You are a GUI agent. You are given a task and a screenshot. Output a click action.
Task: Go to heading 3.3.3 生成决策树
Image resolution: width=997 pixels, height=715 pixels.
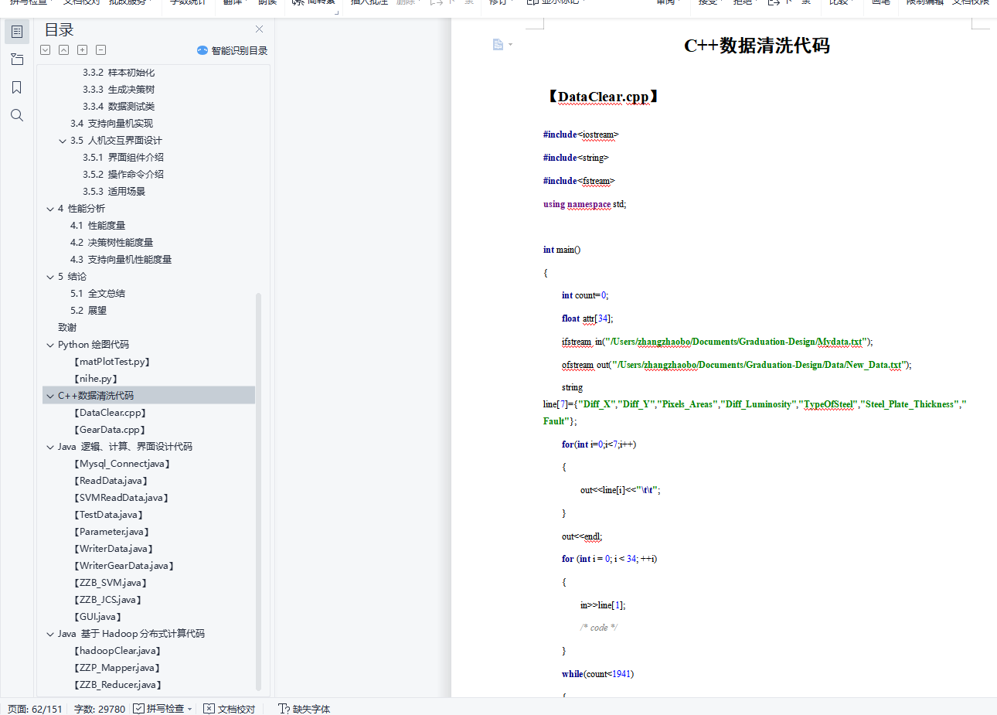coord(118,90)
